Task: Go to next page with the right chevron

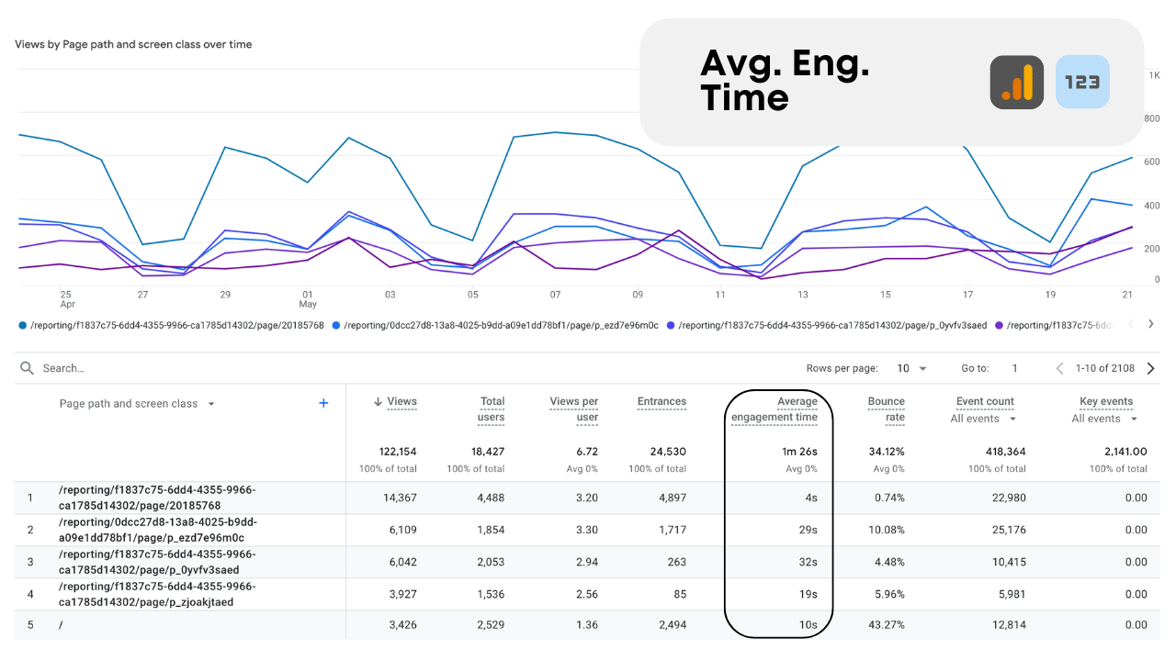Action: click(x=1150, y=367)
